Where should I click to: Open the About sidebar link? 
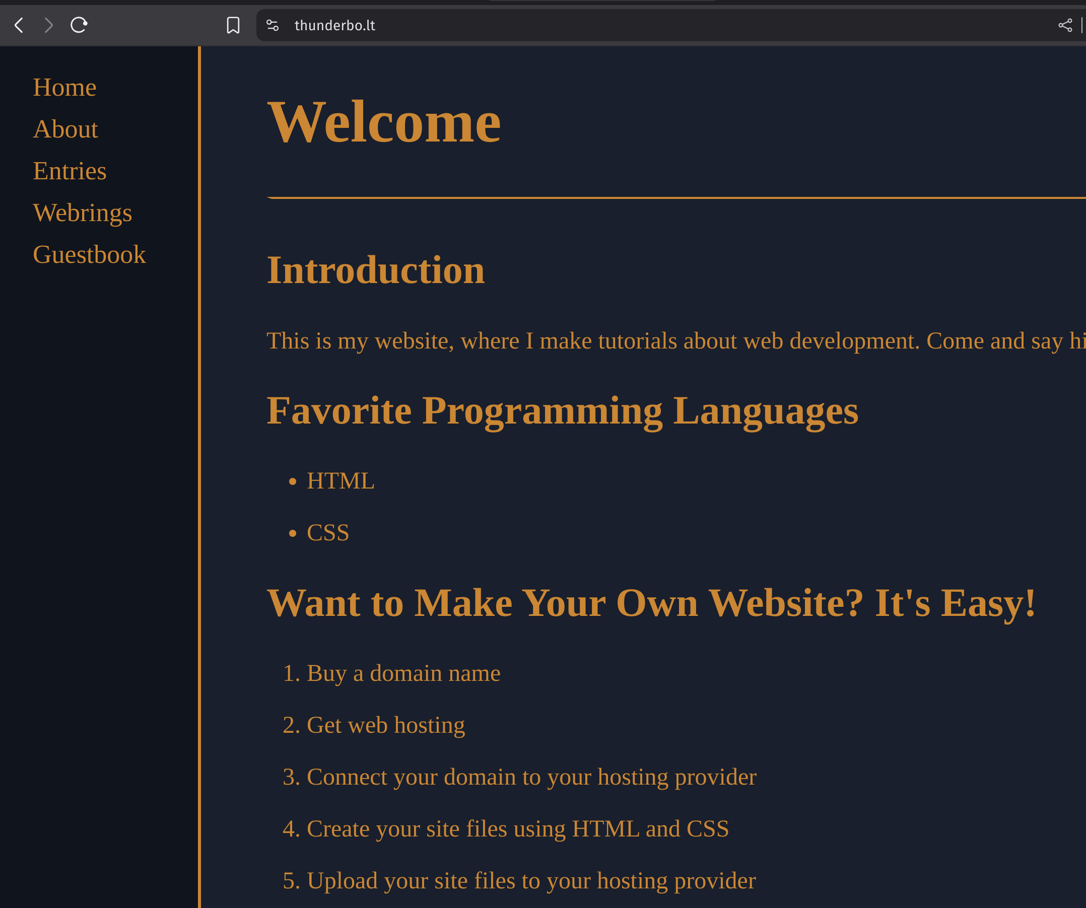pyautogui.click(x=65, y=129)
